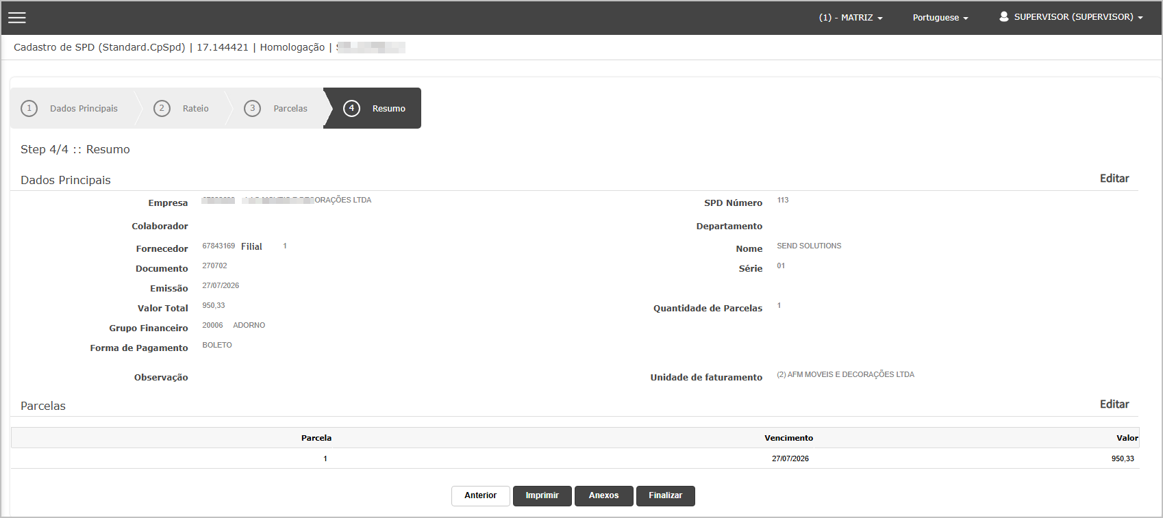Expand the (1) - MATRIZ dropdown
This screenshot has height=518, width=1163.
click(851, 18)
